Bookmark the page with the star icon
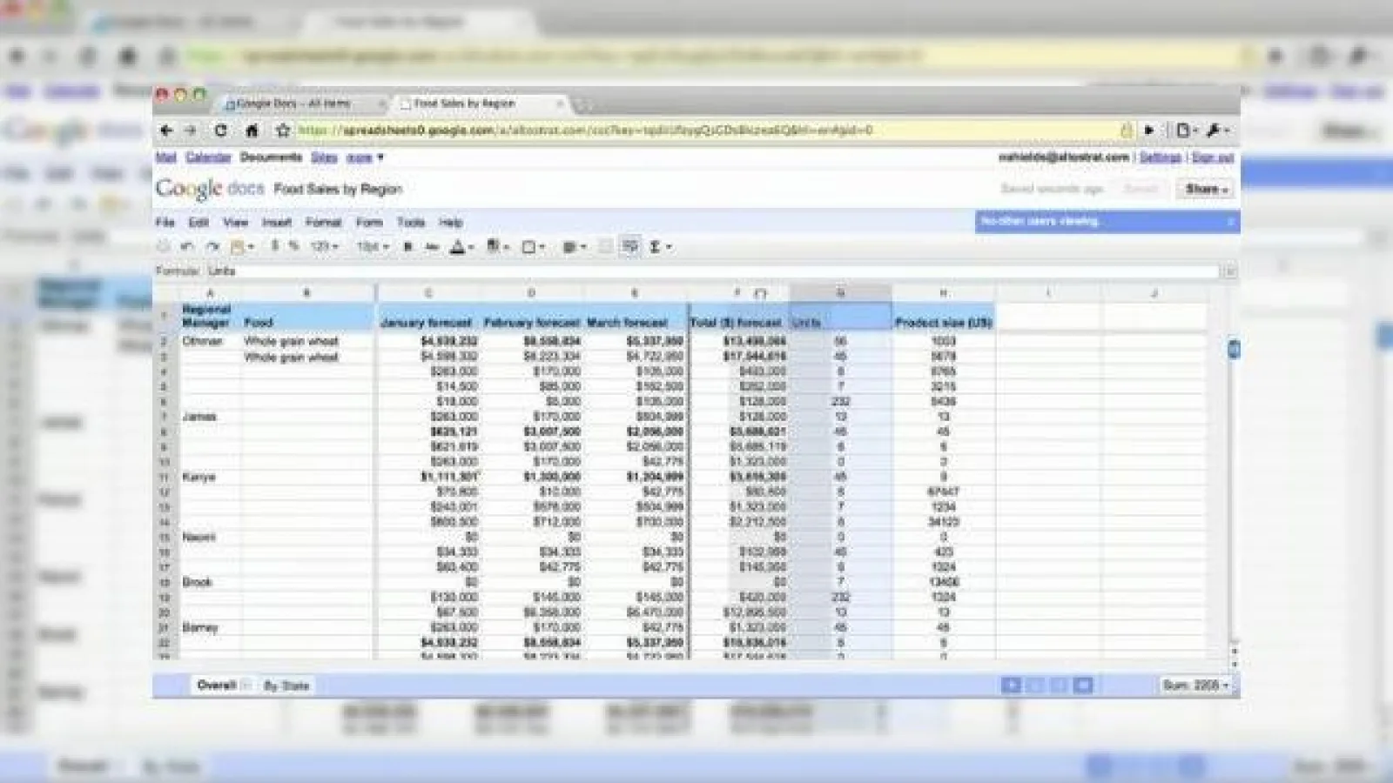Image resolution: width=1393 pixels, height=783 pixels. tap(283, 130)
